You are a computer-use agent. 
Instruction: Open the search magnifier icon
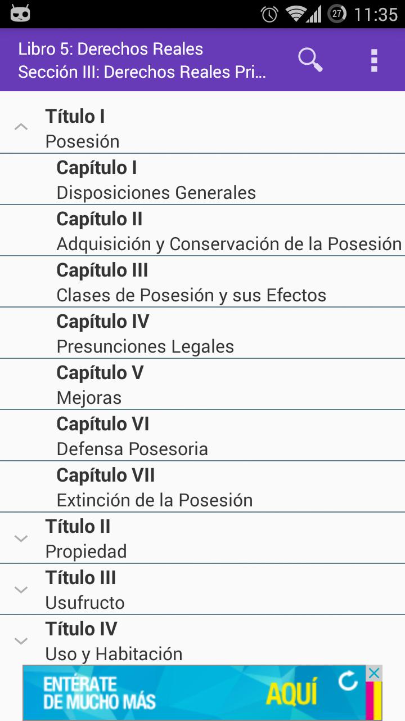310,60
